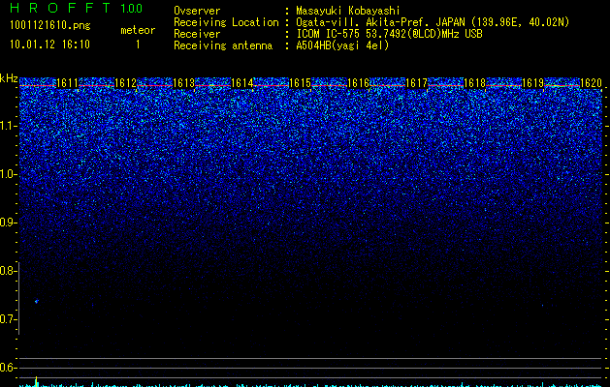Select the file name 1001121610.png
This screenshot has width=610, height=387.
click(x=50, y=26)
